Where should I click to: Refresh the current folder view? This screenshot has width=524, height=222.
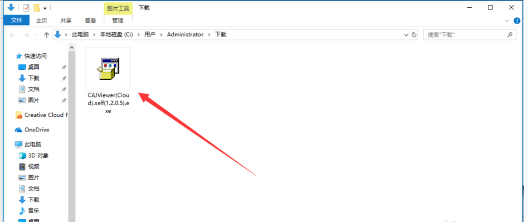coord(414,35)
